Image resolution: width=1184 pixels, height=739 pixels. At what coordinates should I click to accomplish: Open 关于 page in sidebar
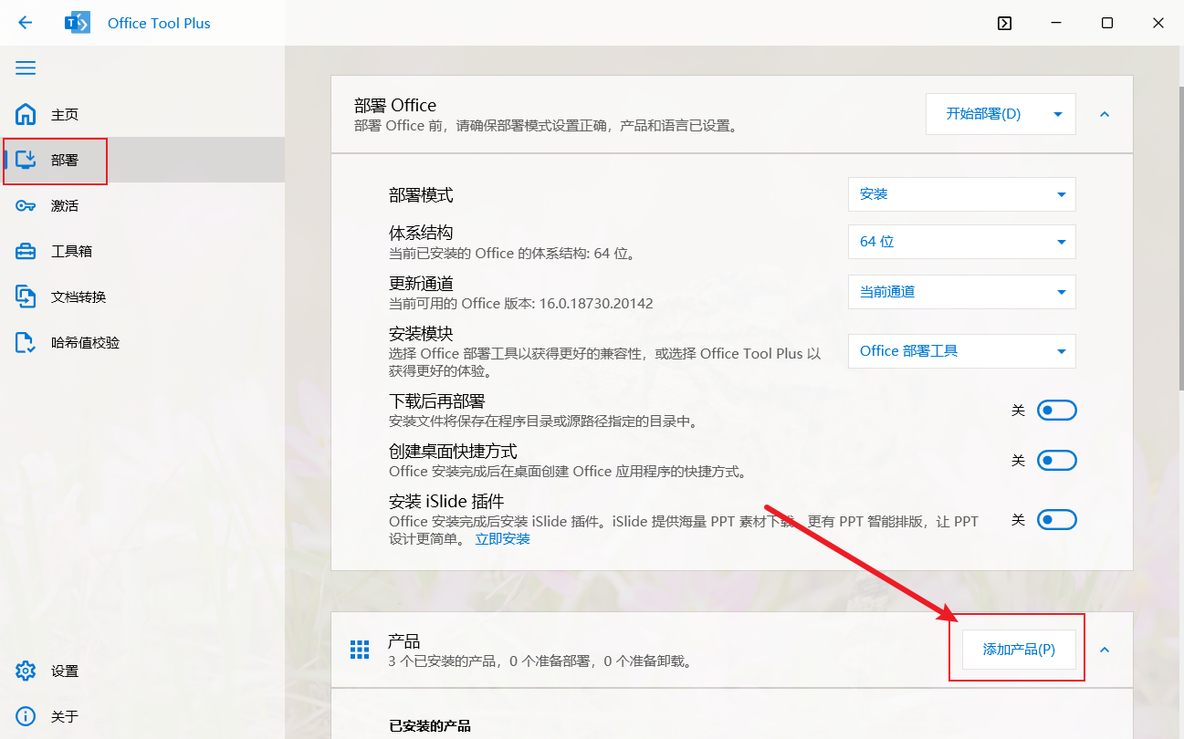142,716
